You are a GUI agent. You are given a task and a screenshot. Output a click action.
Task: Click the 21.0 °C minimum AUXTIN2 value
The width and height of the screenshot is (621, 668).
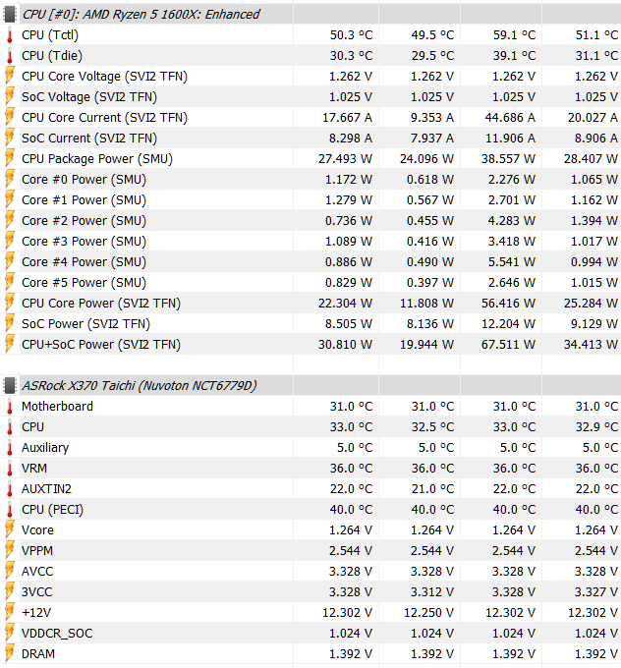[x=432, y=488]
